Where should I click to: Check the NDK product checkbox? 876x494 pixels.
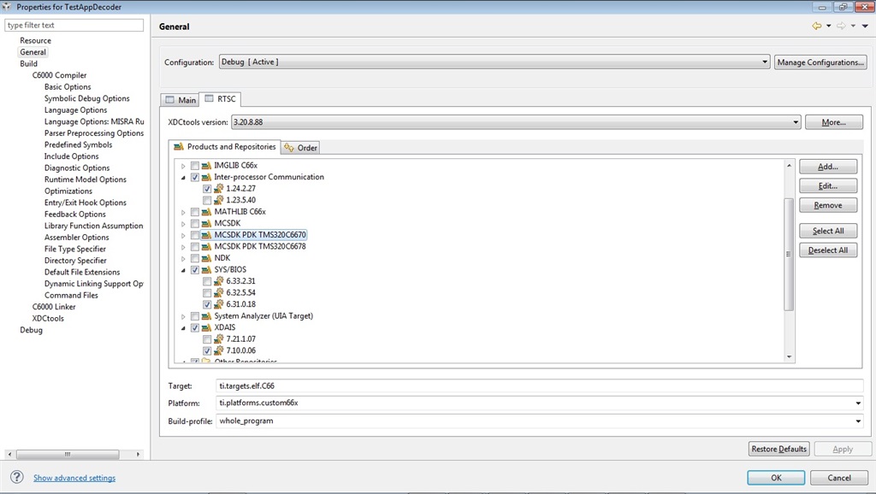pyautogui.click(x=194, y=258)
